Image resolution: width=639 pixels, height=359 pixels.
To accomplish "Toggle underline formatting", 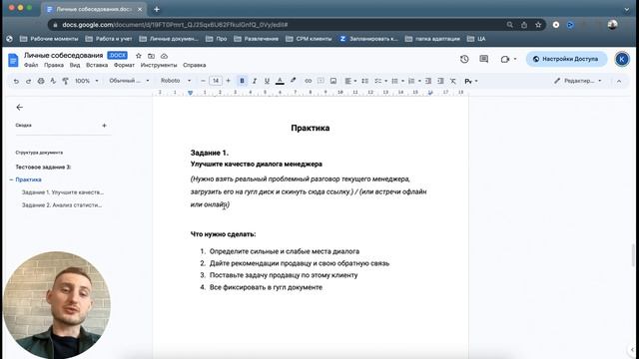I will 267,81.
